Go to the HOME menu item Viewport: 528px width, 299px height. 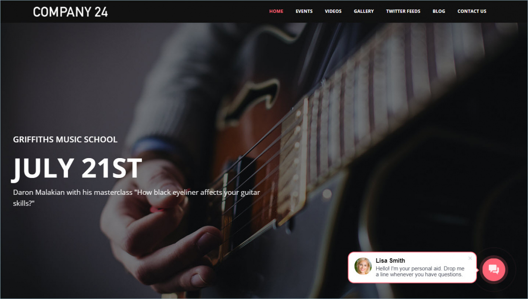276,11
